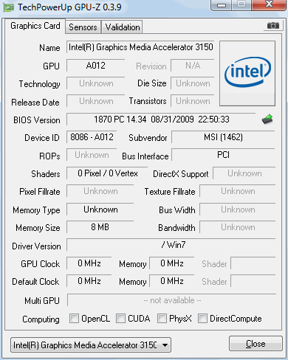The image size is (288, 360).
Task: Click the Transistors Unknown field
Action: click(x=193, y=101)
